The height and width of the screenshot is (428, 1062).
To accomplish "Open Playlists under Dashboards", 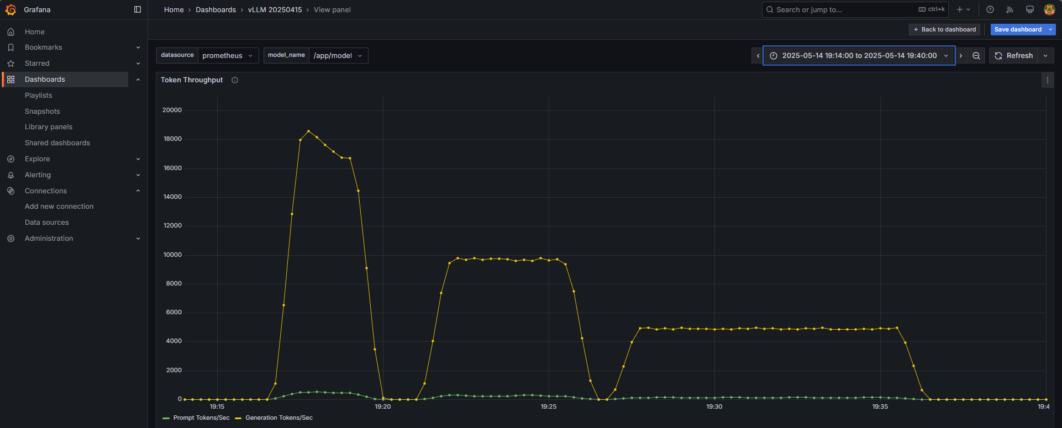I will click(38, 96).
